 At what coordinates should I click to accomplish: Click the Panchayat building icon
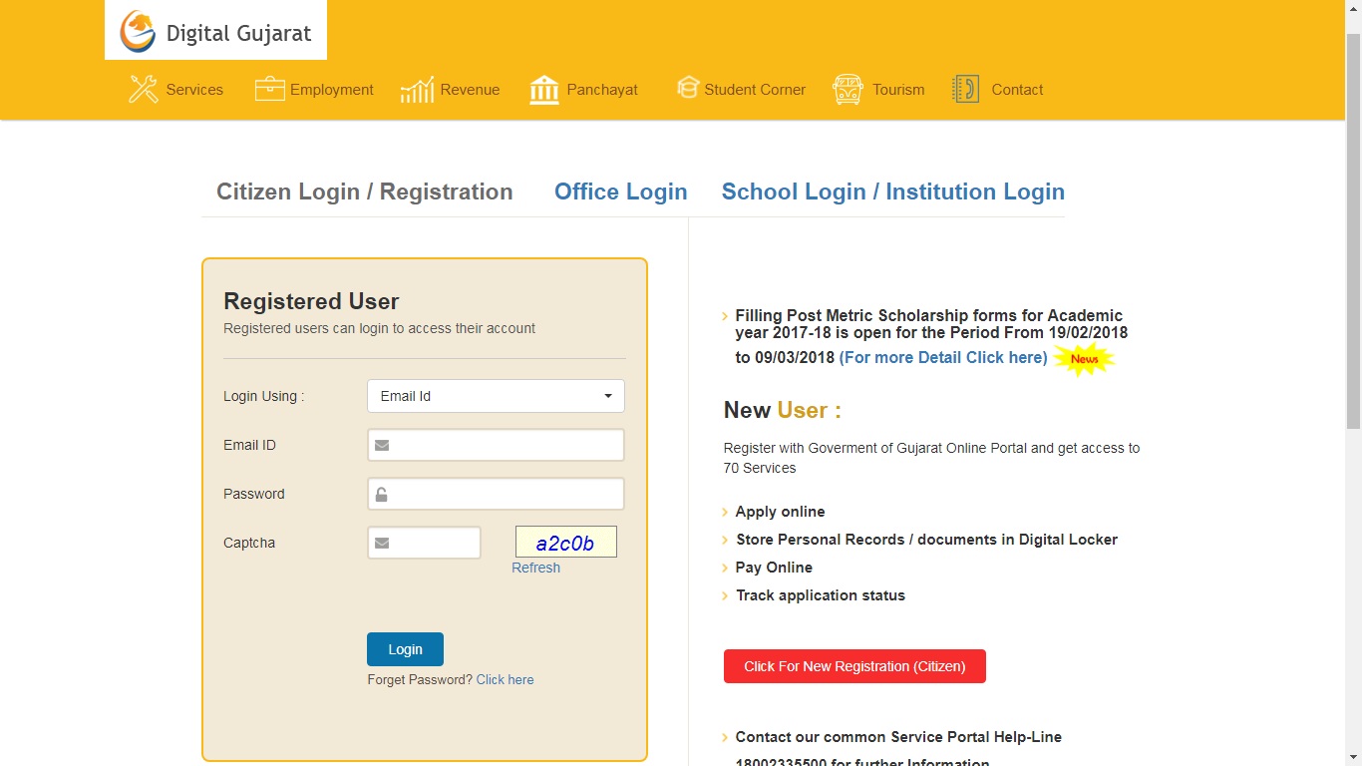click(543, 89)
